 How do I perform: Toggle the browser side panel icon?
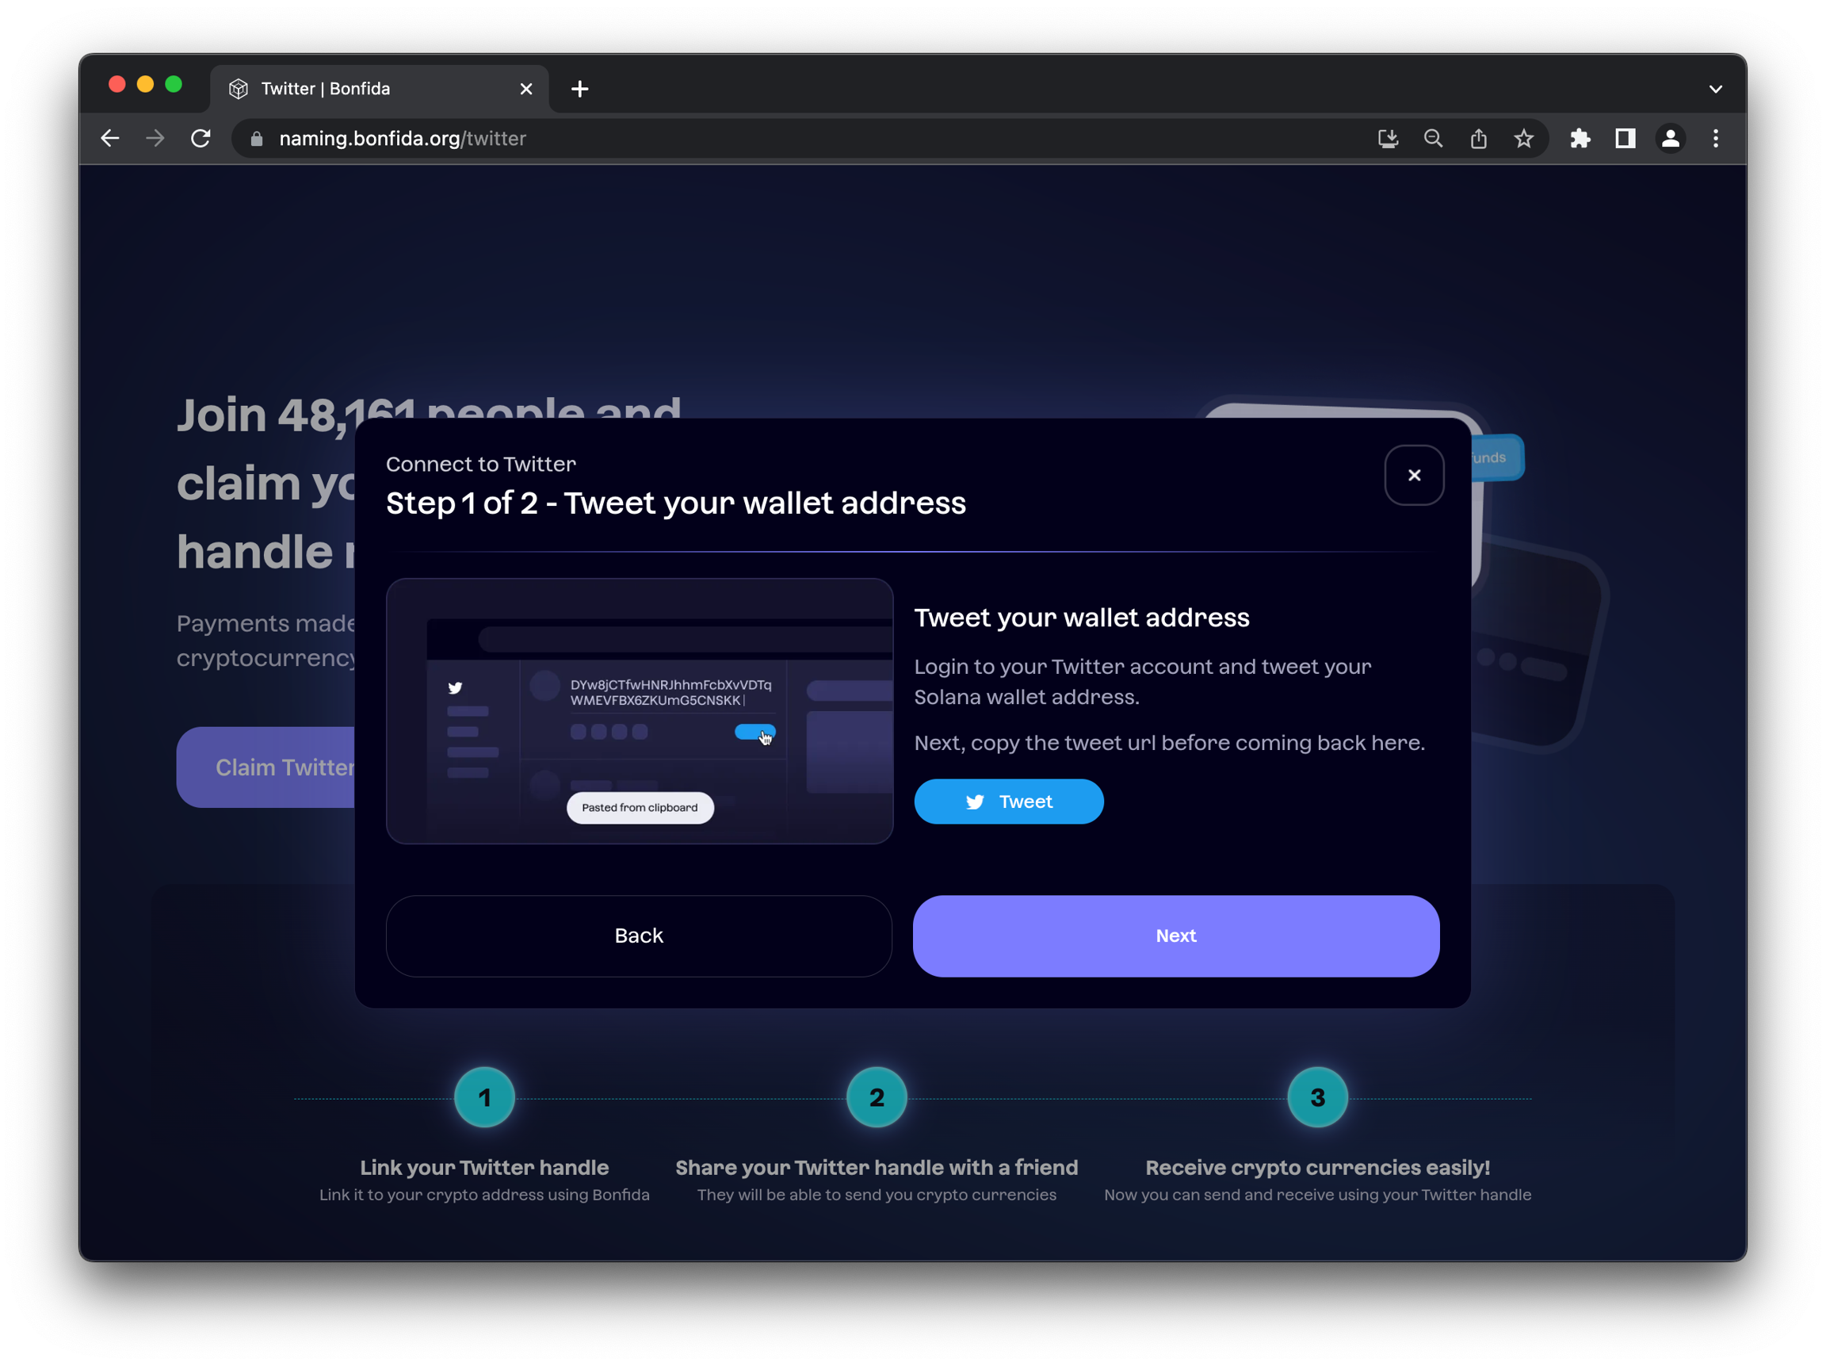click(x=1625, y=138)
